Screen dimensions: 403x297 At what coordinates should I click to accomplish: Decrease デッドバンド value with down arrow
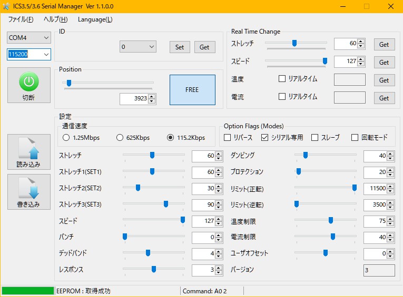[219, 256]
